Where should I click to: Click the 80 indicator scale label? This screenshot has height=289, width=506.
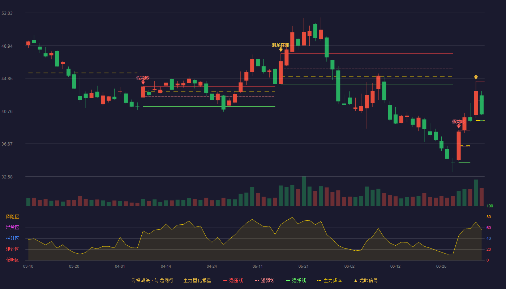coord(488,217)
